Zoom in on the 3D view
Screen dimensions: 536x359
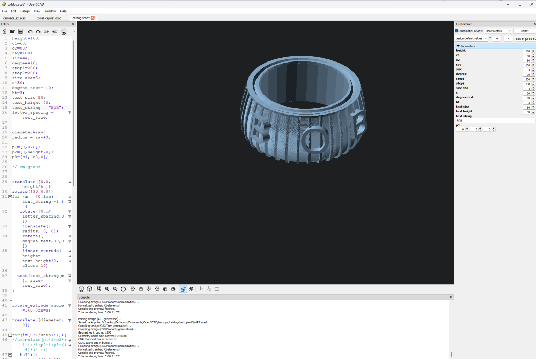[x=107, y=289]
